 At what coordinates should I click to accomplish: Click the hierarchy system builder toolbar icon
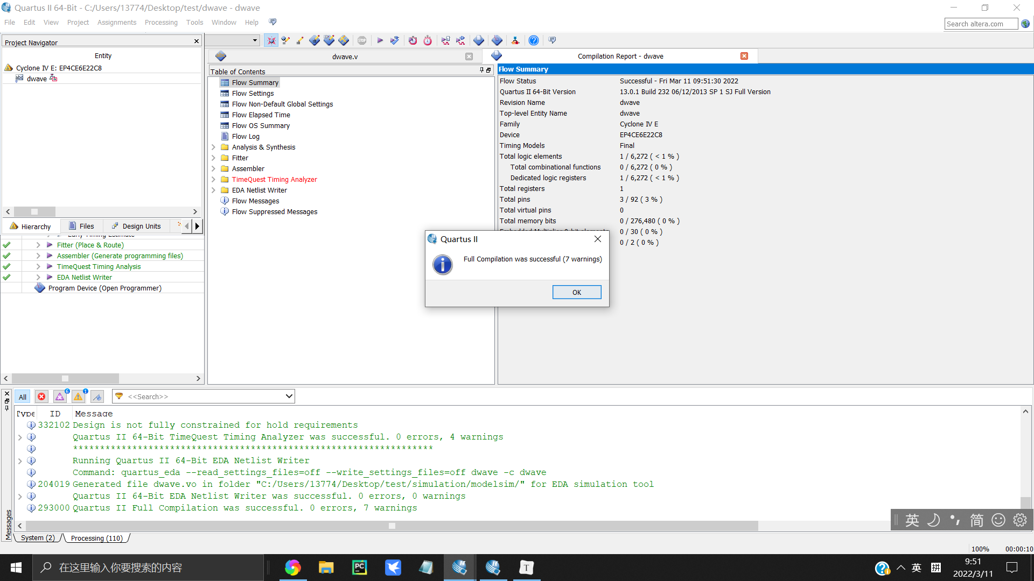pos(515,40)
